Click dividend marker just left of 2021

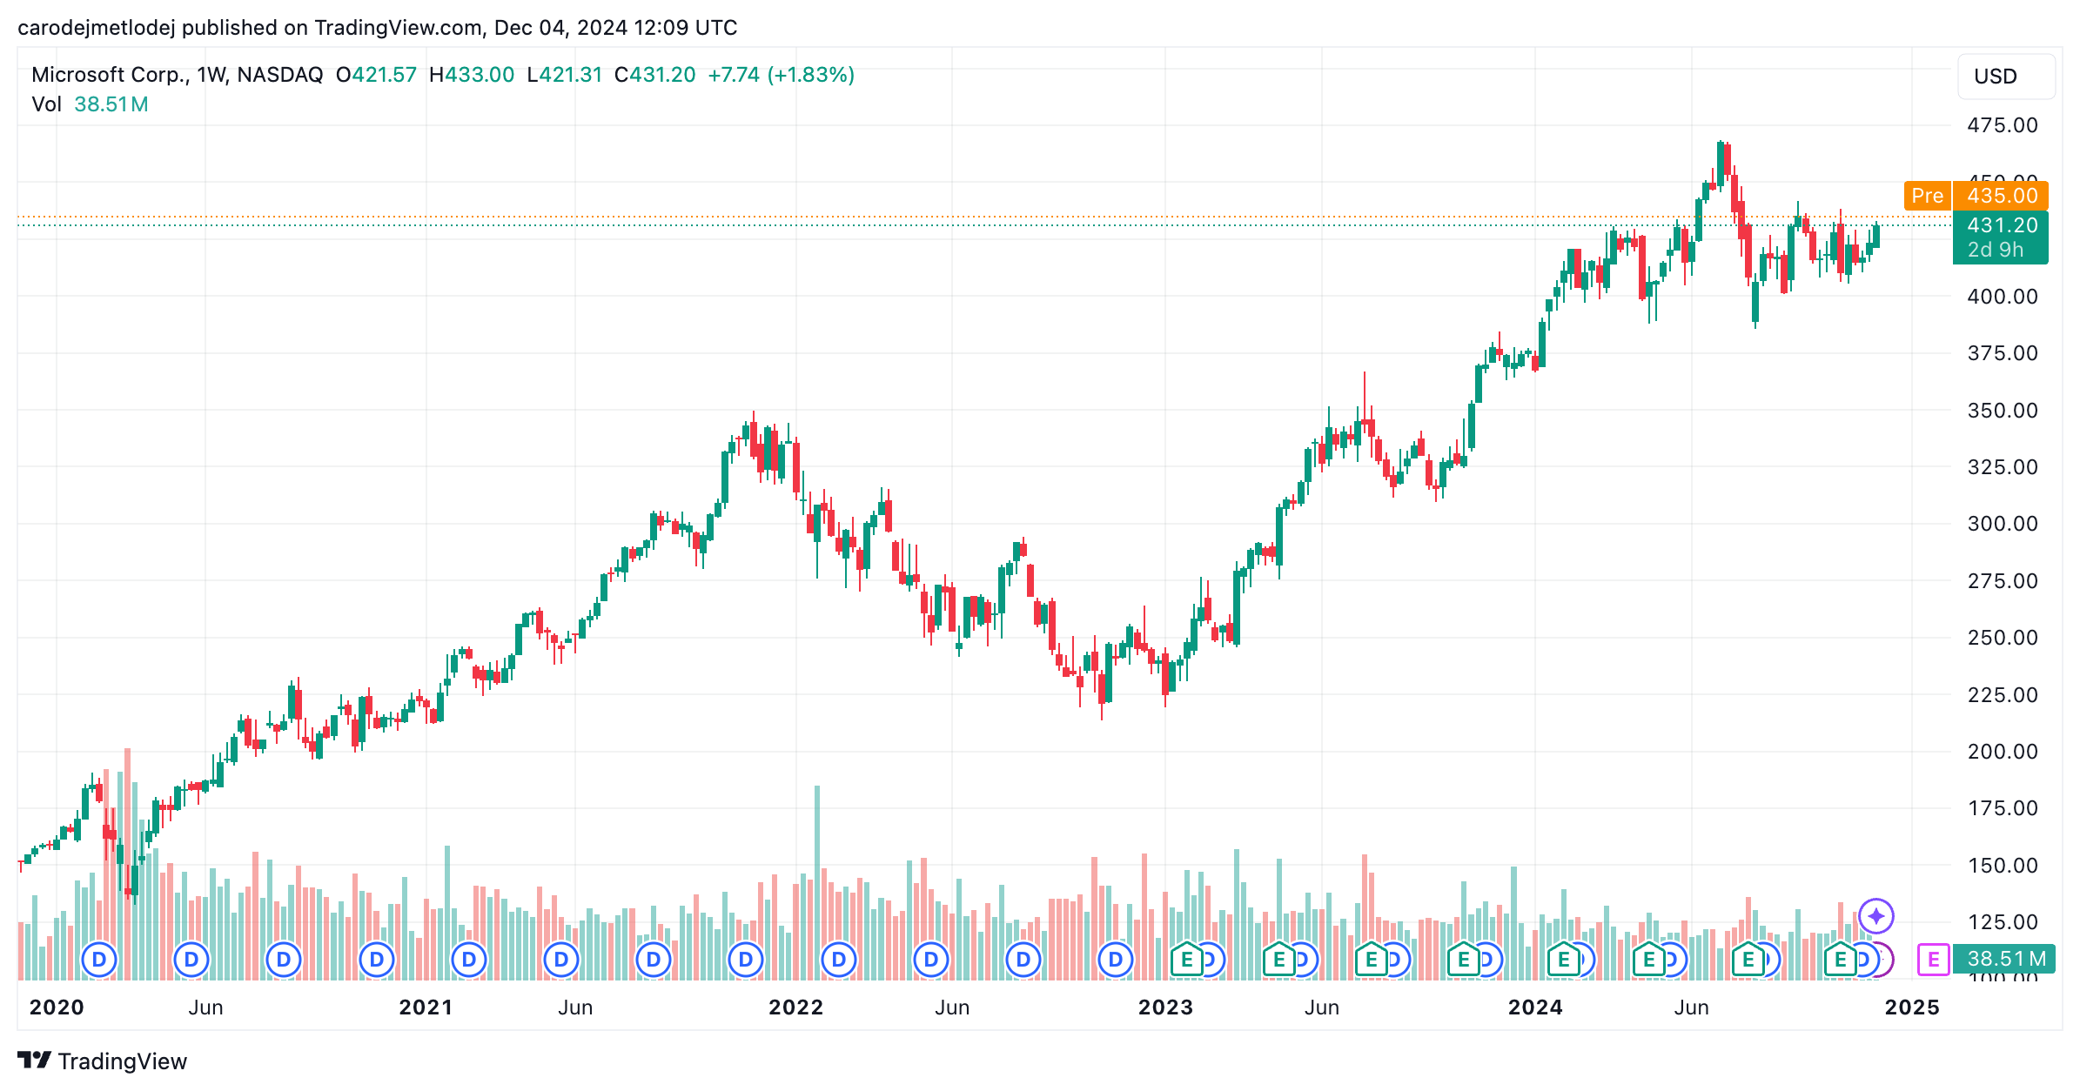coord(376,960)
